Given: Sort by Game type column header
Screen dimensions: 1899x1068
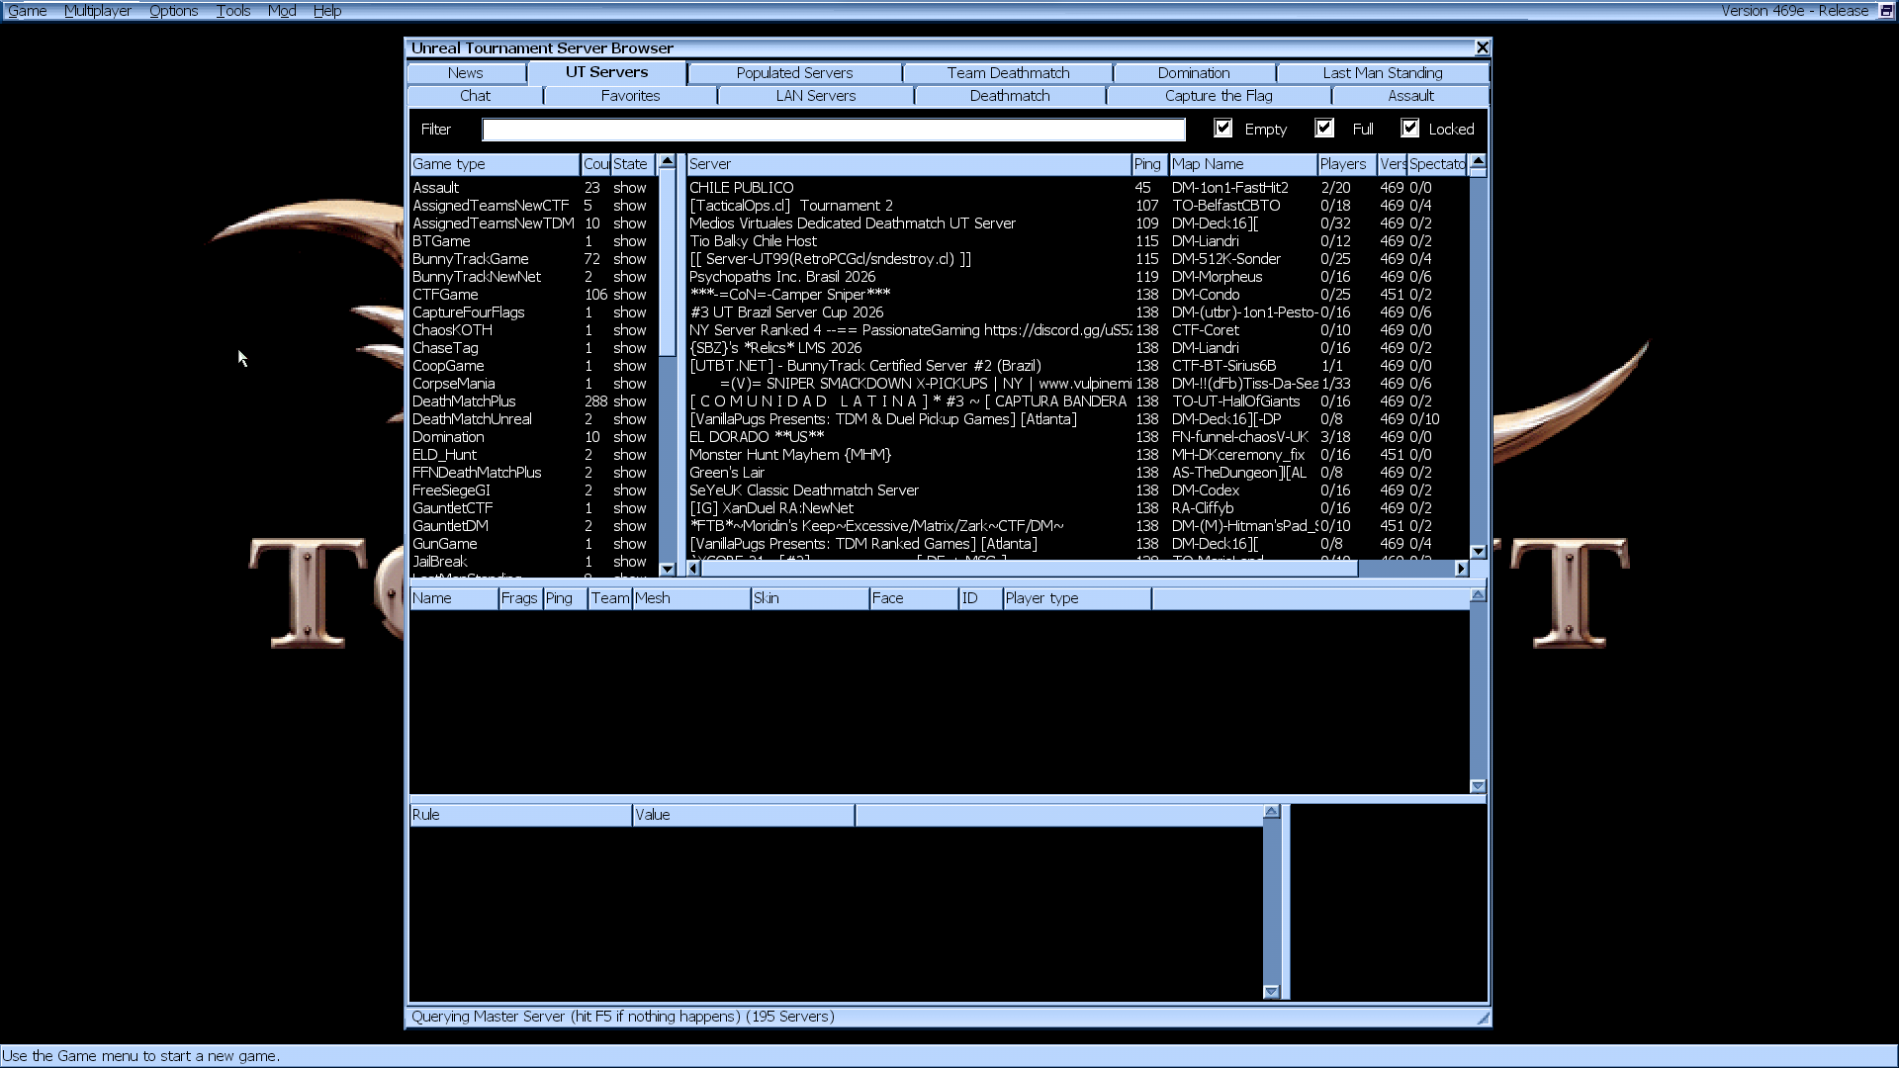Looking at the screenshot, I should click(495, 164).
